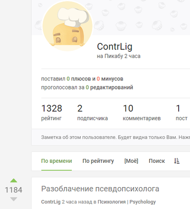Edit the note about this user

[115, 137]
